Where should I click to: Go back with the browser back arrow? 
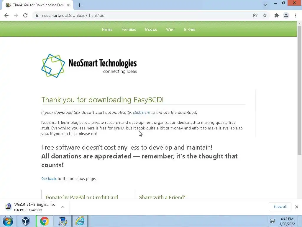click(6, 15)
